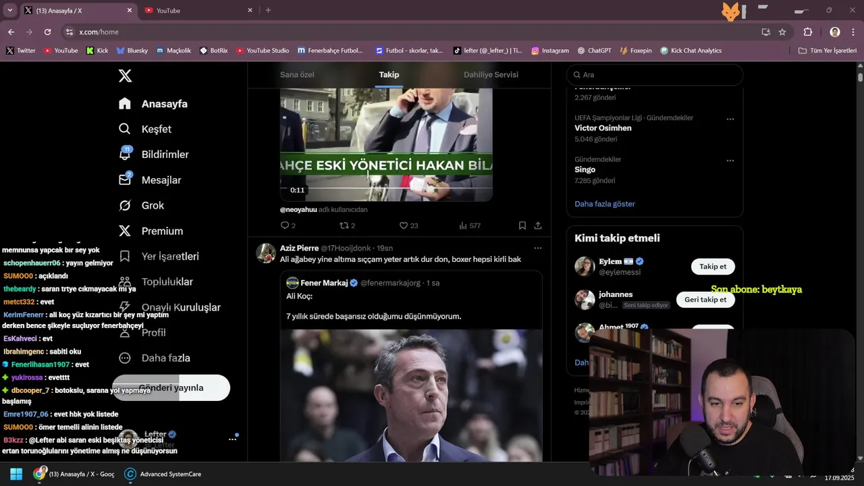
Task: Open Singo trending topic
Action: (585, 169)
